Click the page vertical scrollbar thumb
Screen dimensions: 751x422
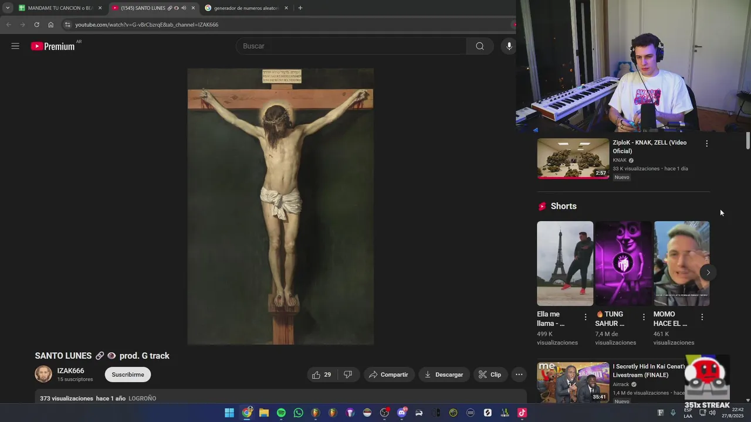[747, 141]
